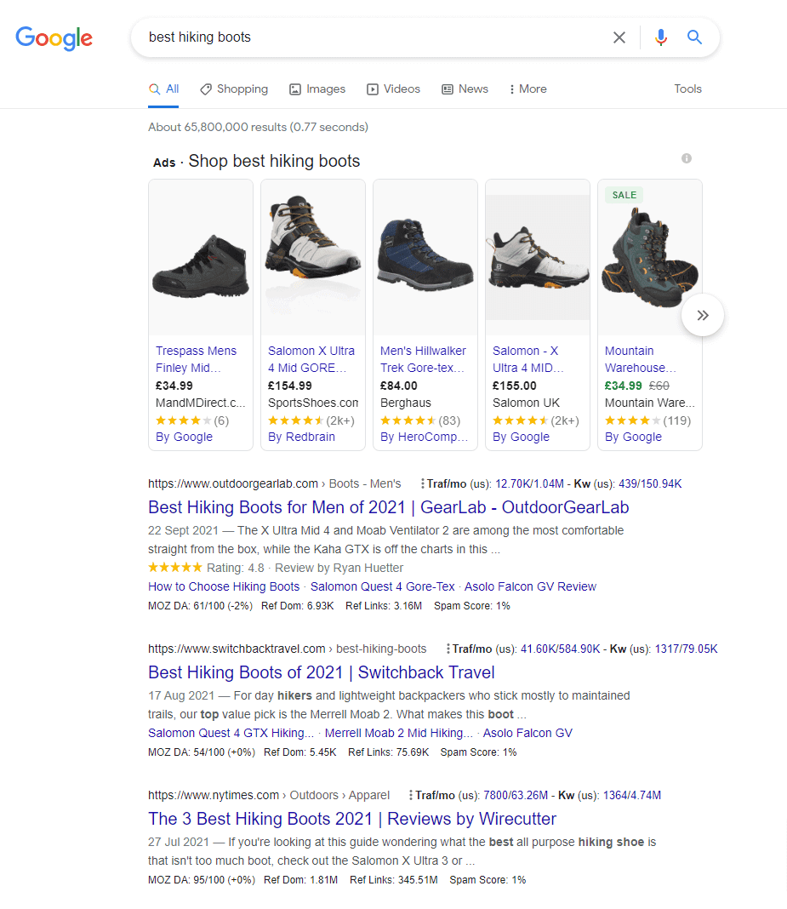Viewport: 787px width, 909px height.
Task: Click the 'By Google' link under Trespass boot
Action: click(x=184, y=437)
